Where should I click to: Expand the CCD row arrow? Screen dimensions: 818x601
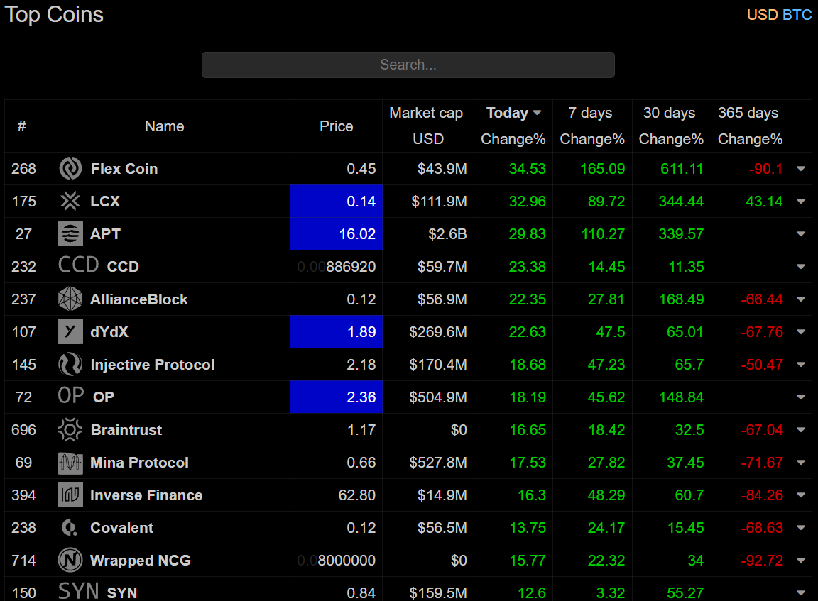click(801, 266)
